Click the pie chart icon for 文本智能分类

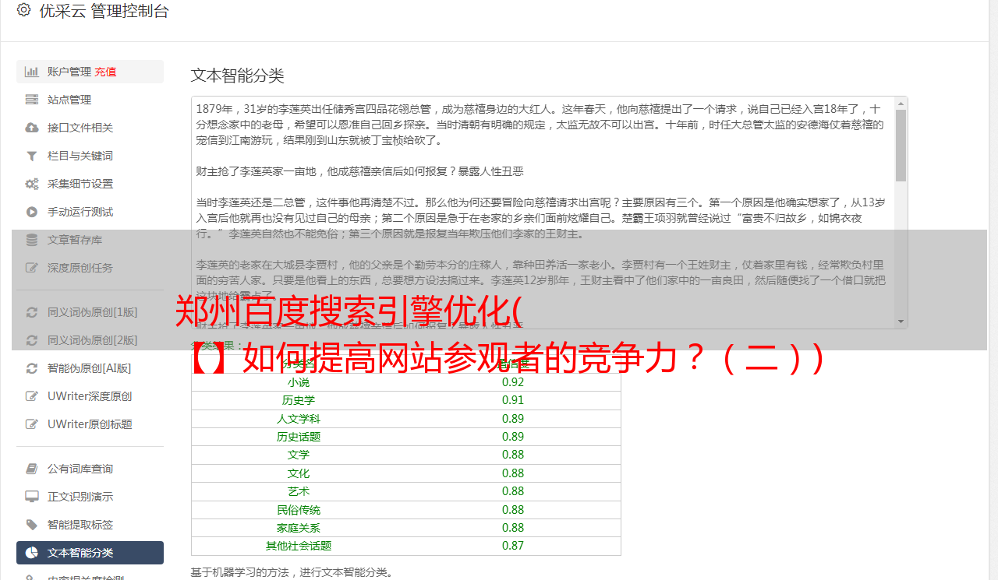click(32, 553)
